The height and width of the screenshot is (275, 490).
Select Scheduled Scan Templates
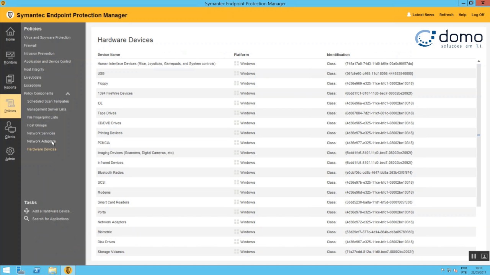tap(48, 101)
